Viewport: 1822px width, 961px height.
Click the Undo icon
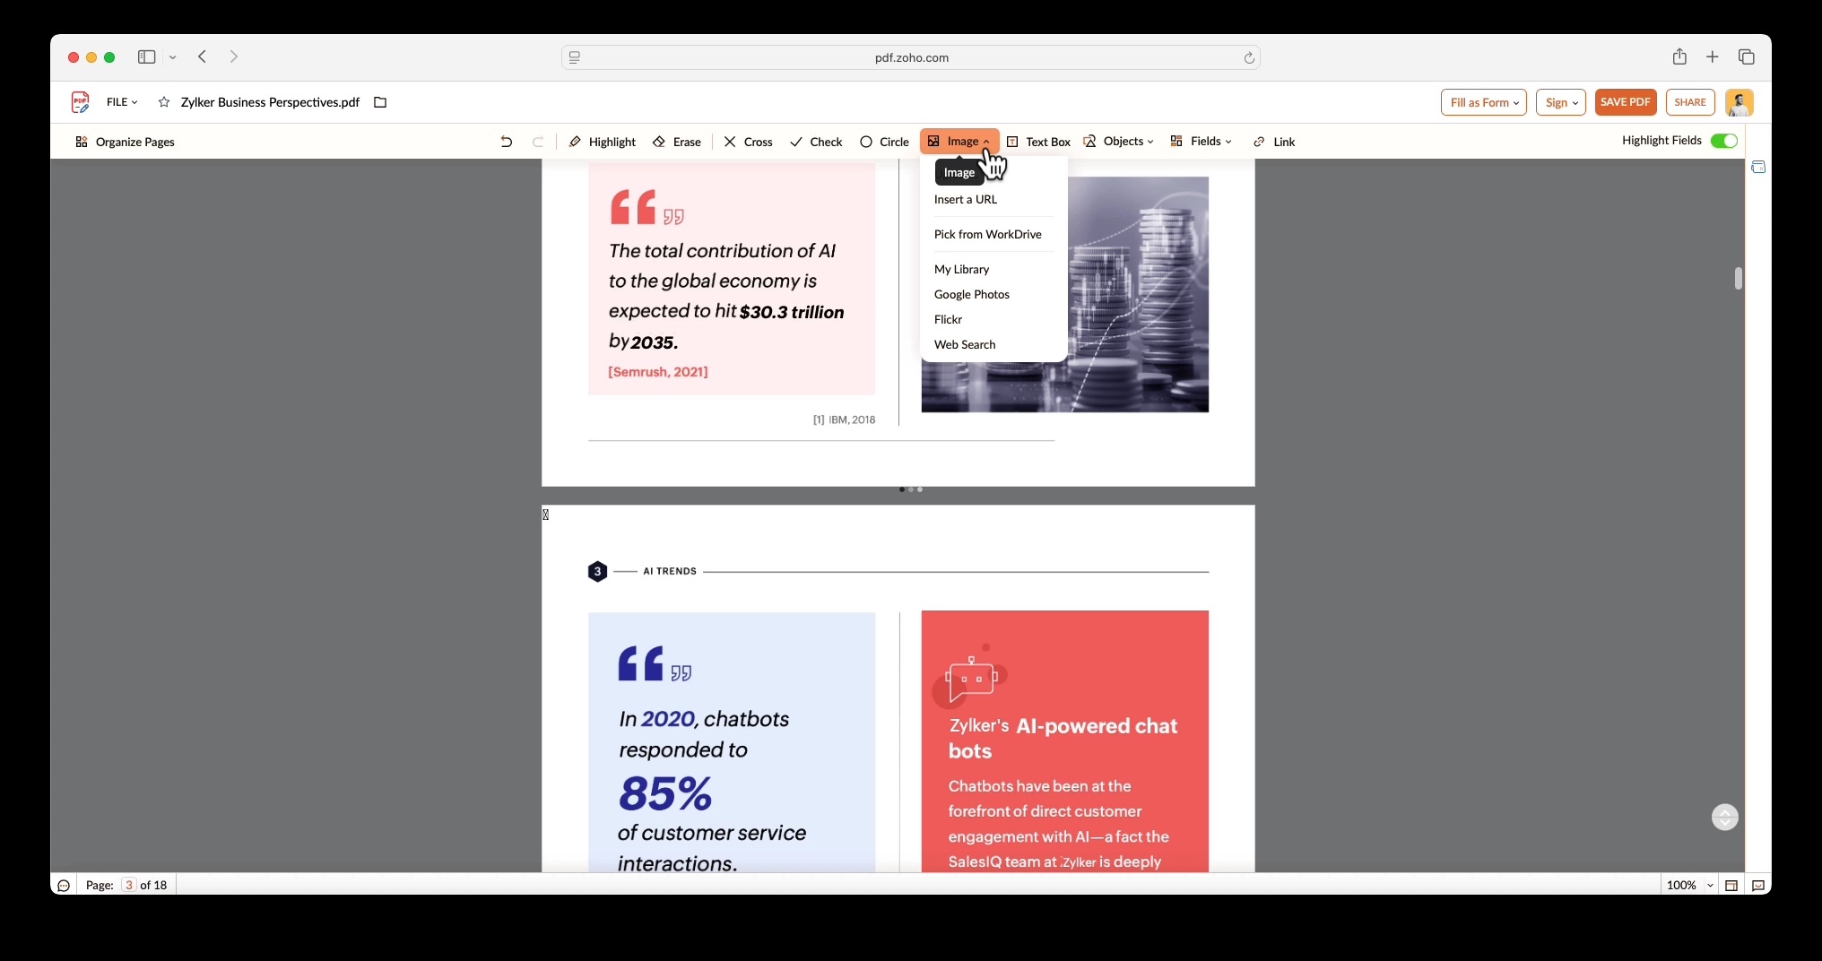click(506, 142)
